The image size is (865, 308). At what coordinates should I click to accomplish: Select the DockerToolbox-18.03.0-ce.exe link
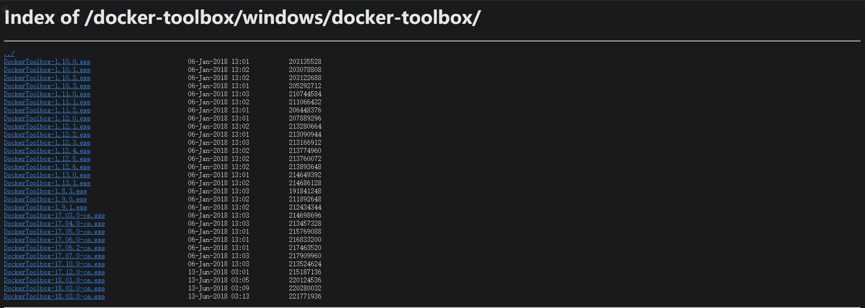[x=55, y=296]
